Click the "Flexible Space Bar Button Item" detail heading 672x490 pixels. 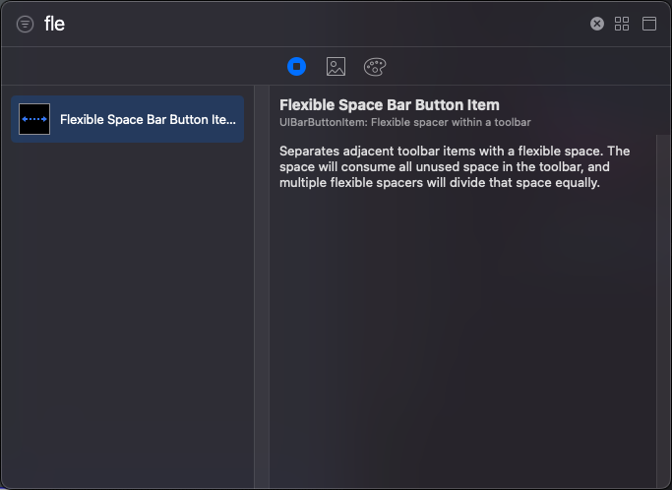coord(390,105)
